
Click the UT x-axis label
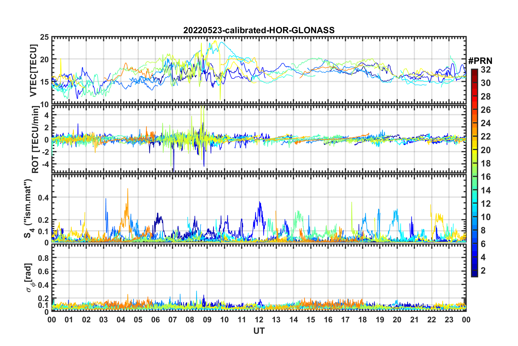[x=259, y=331]
